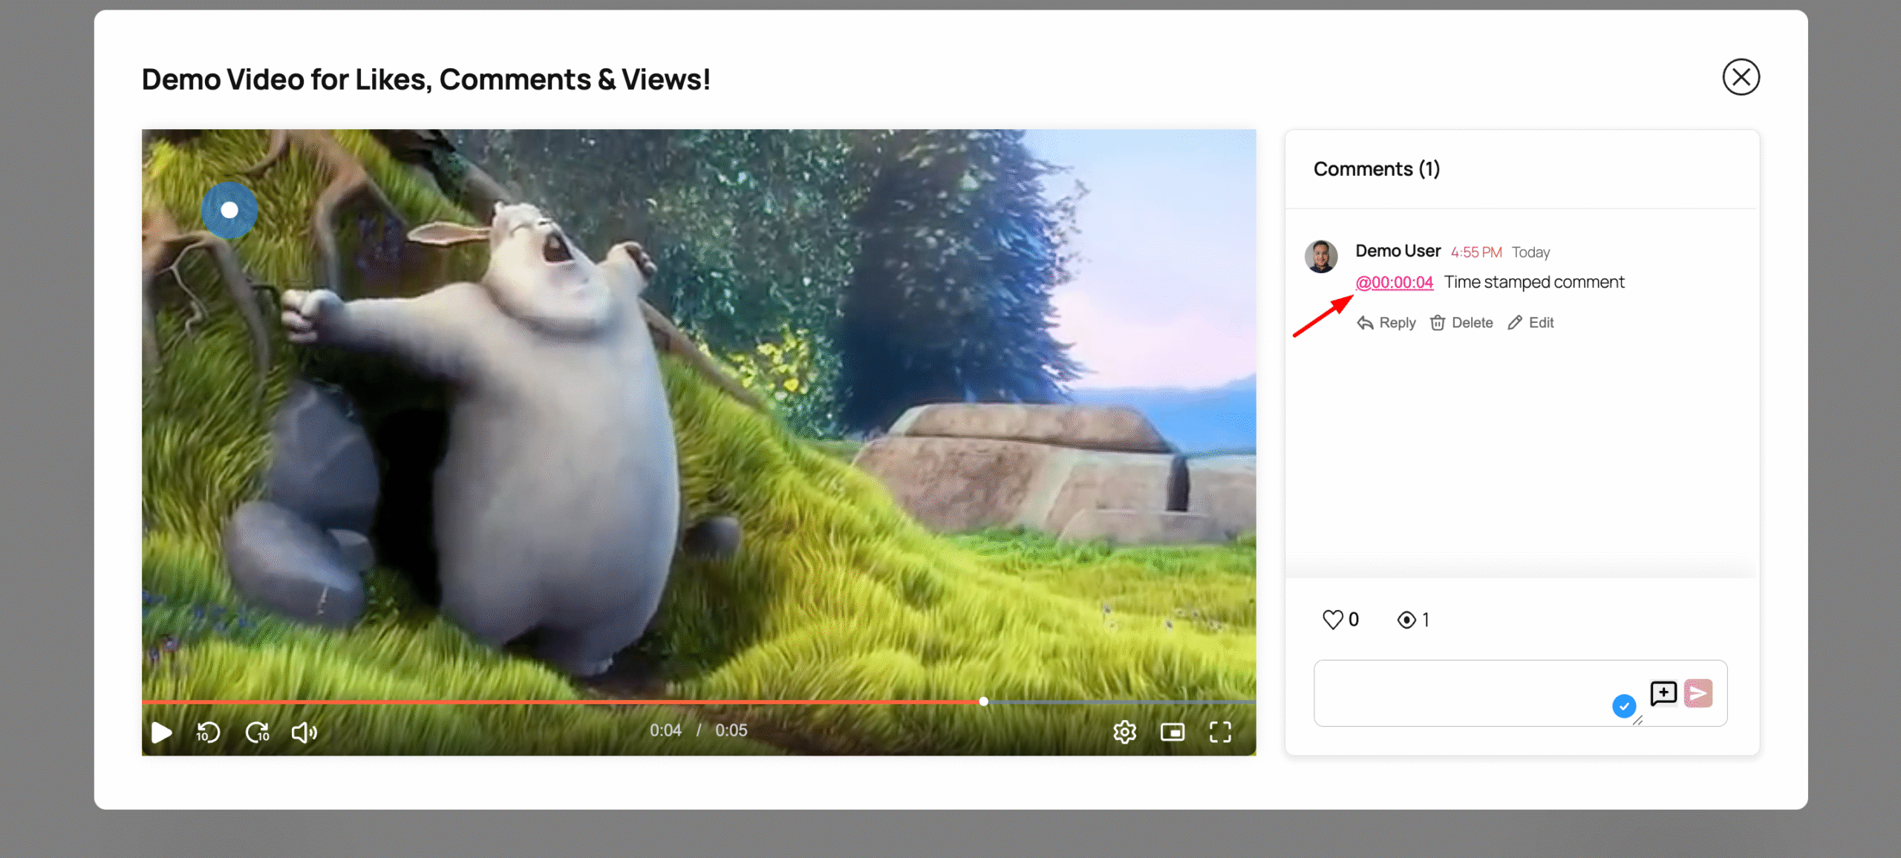Viewport: 1901px width, 858px height.
Task: Click the Demo User name
Action: point(1398,251)
